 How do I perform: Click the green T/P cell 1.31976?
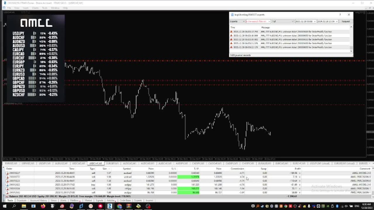[x=188, y=177]
